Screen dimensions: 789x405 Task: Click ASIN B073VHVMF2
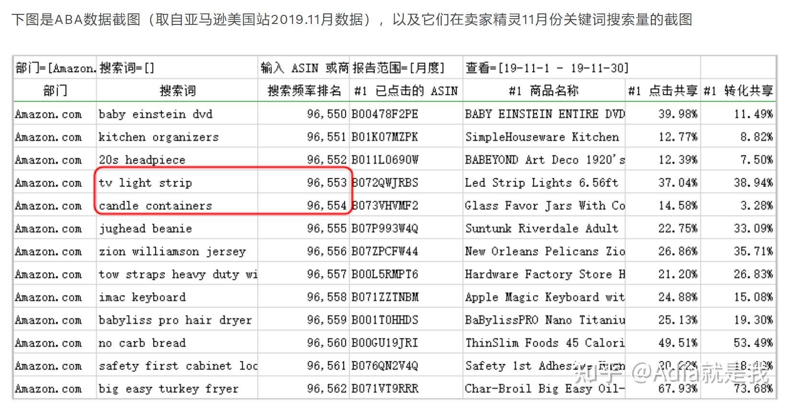tap(384, 206)
